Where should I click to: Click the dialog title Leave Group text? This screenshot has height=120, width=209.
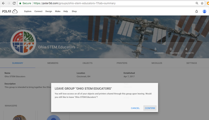[x=83, y=89]
